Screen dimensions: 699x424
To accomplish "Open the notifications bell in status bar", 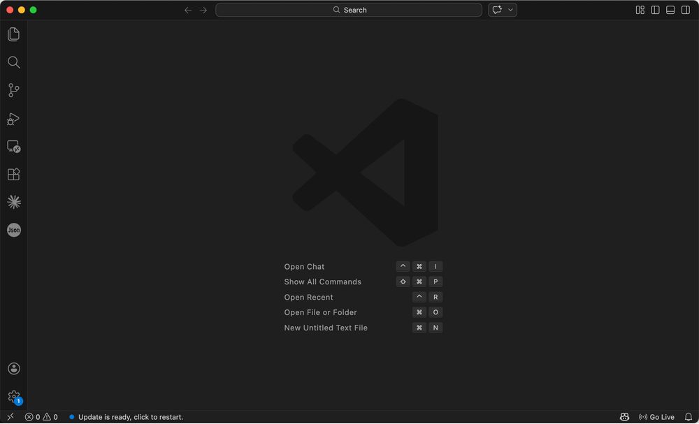I will point(688,417).
